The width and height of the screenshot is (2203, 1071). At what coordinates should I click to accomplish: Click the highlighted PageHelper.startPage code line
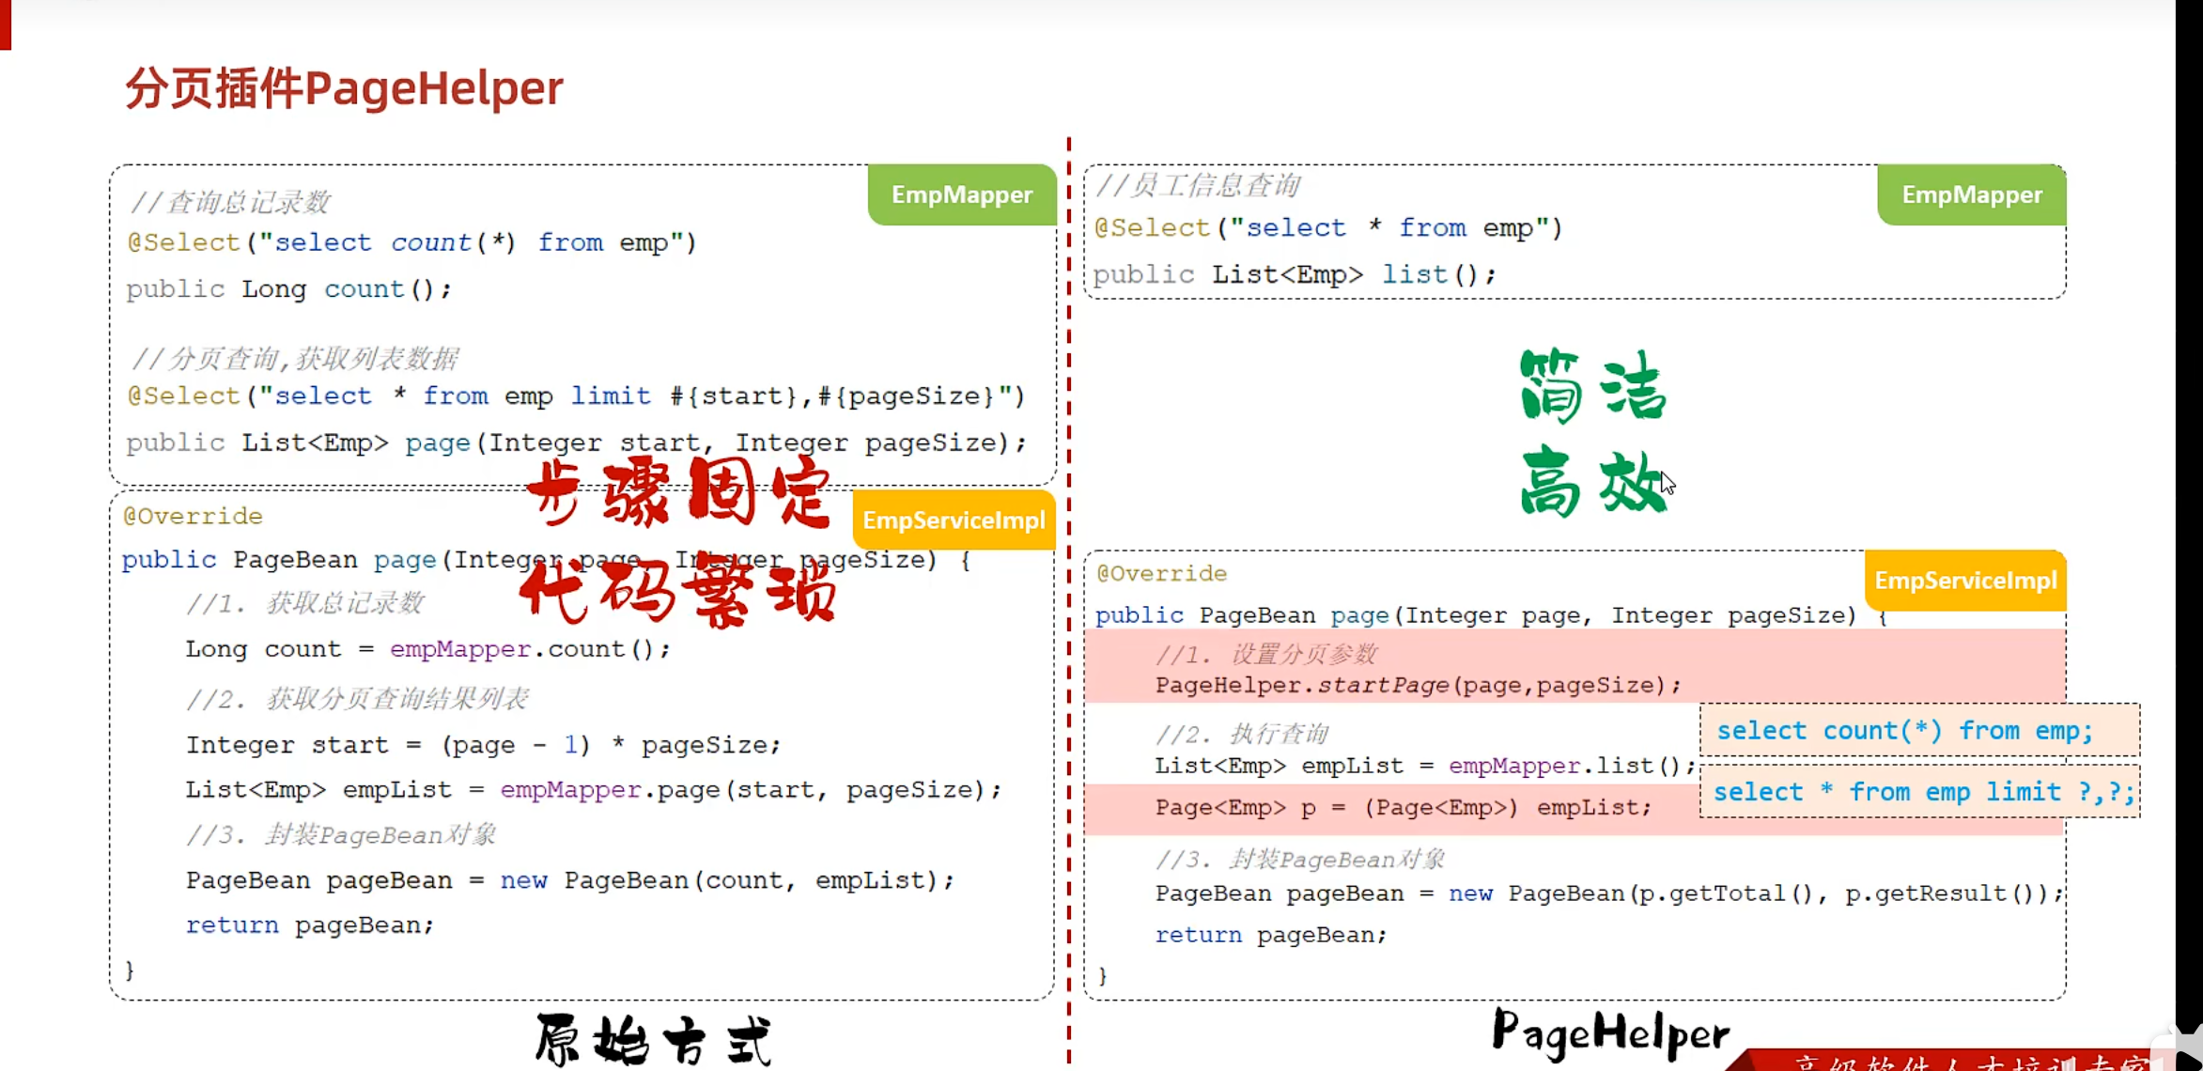coord(1417,685)
